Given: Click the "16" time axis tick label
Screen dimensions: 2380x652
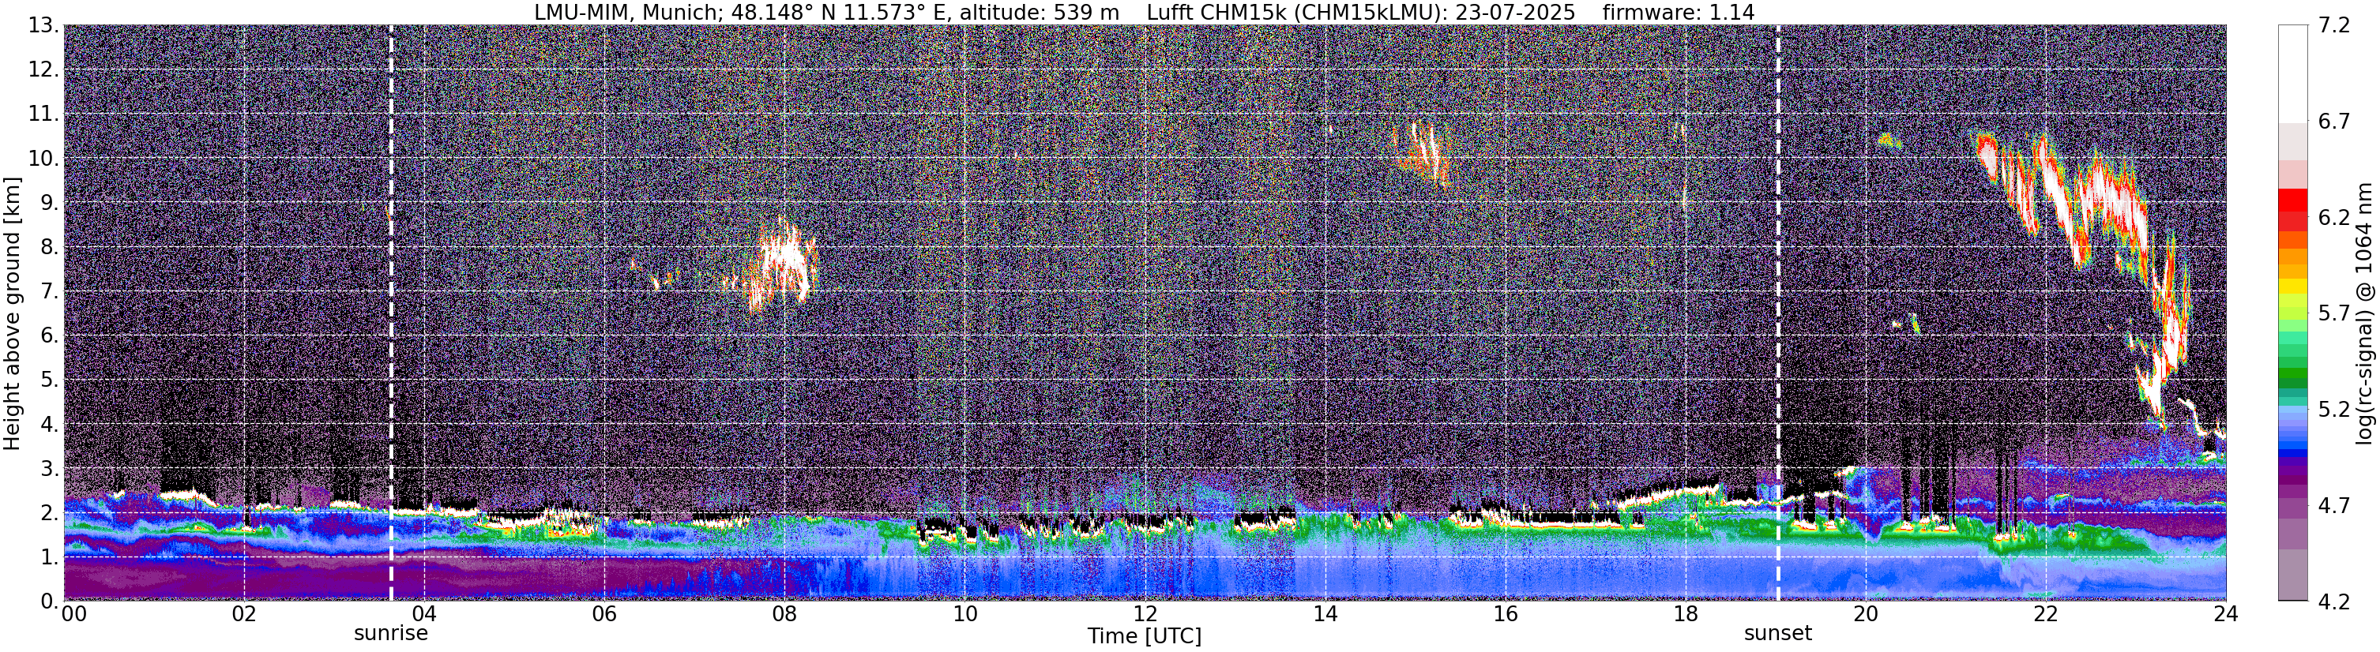Looking at the screenshot, I should point(1505,614).
